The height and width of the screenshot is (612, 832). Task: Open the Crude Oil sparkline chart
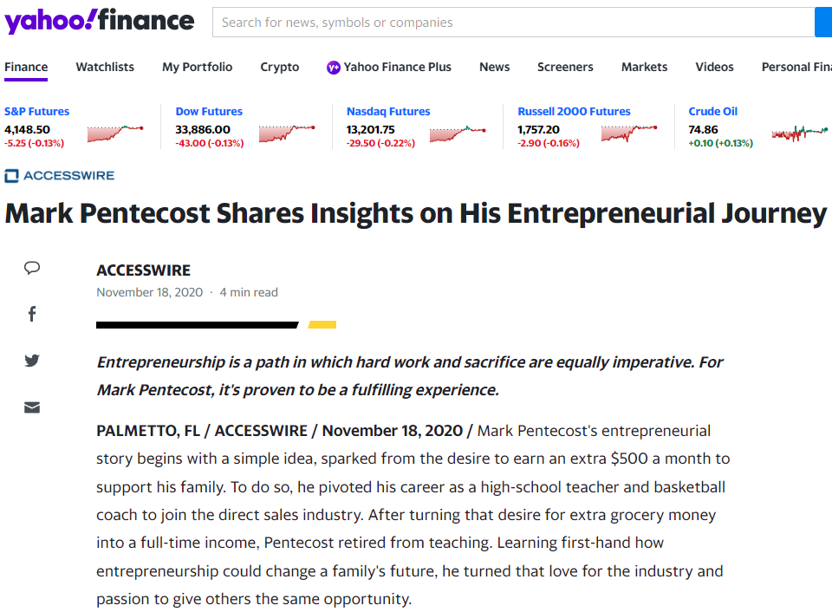800,133
